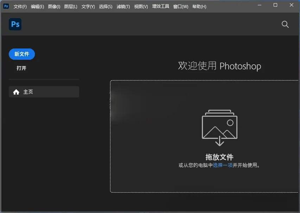Open the 编辑(E) menu

[37, 6]
